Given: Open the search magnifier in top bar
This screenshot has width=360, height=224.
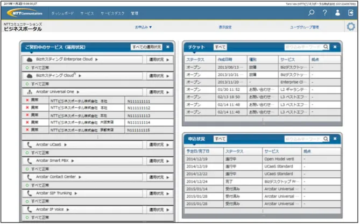Looking at the screenshot, I should (311, 12).
